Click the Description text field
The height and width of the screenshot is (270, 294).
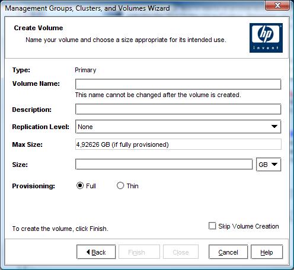click(x=178, y=109)
